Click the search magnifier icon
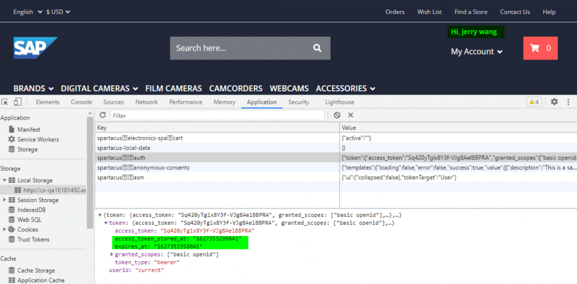This screenshot has width=577, height=284. [x=317, y=48]
